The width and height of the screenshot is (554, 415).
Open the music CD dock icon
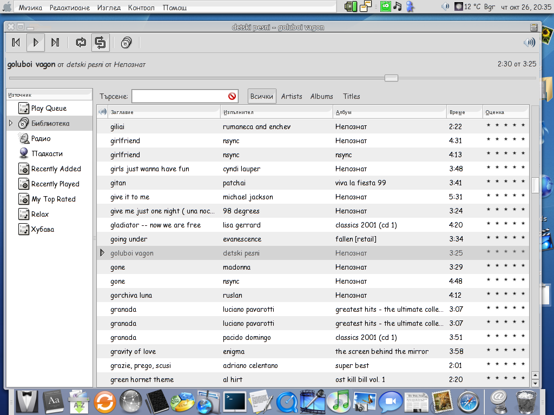click(x=339, y=401)
